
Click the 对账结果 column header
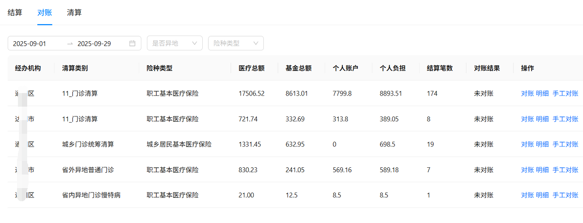point(486,68)
